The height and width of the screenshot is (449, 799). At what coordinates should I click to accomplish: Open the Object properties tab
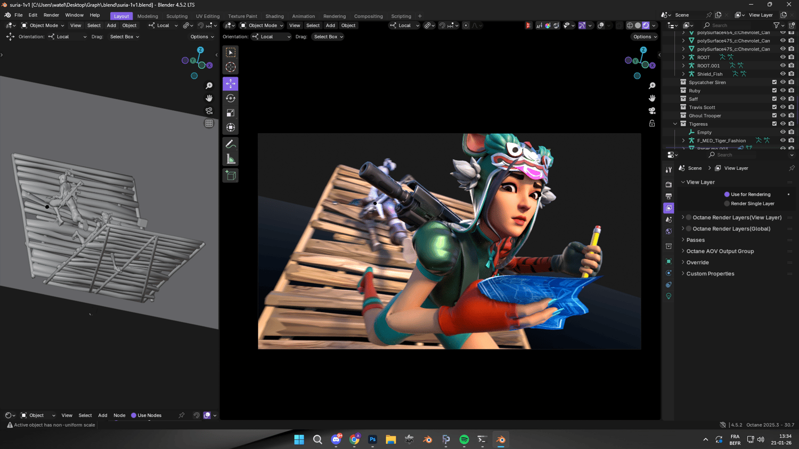coord(668,261)
